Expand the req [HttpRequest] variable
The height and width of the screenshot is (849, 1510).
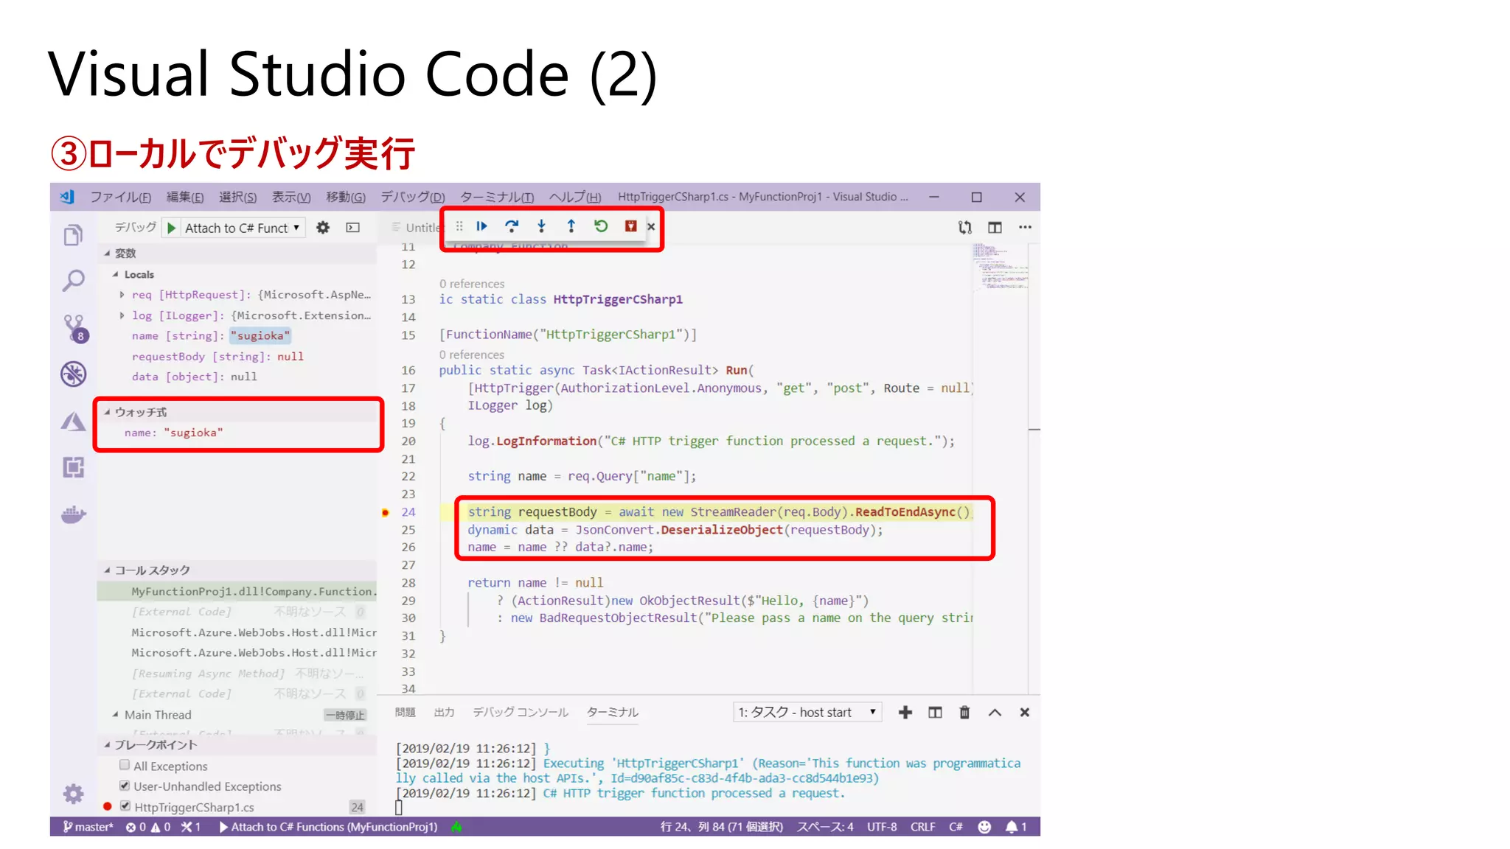(x=122, y=295)
